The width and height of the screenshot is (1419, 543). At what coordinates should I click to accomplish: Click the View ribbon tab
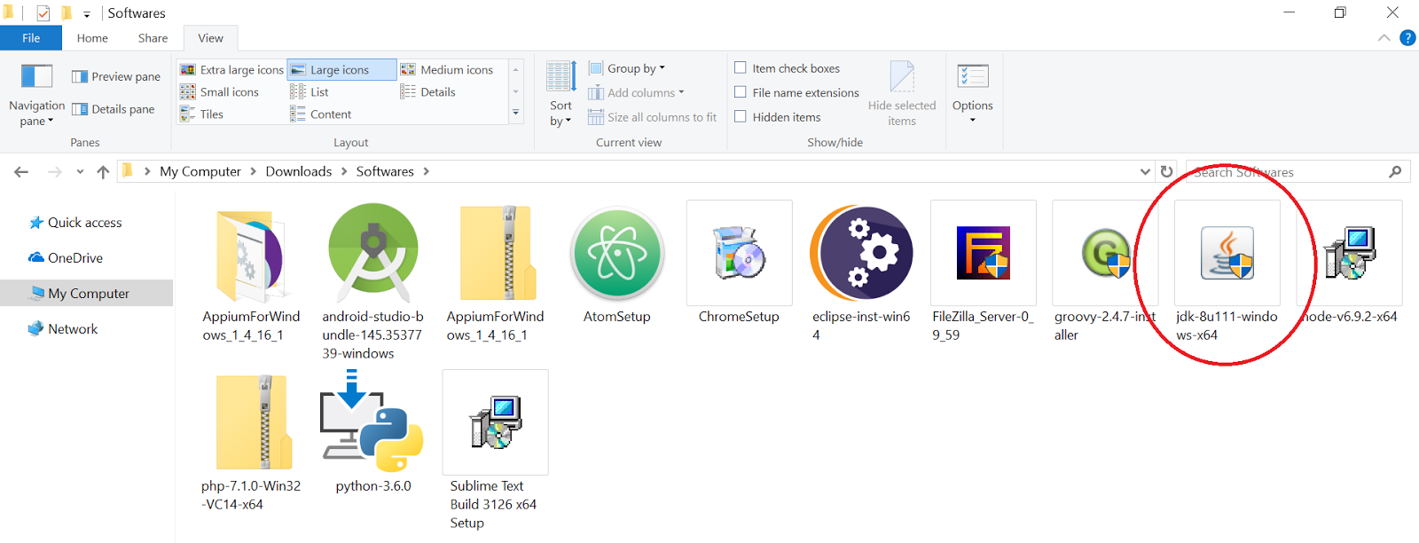(210, 38)
